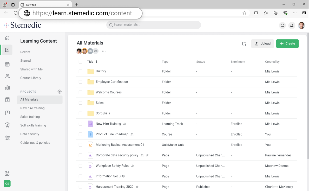Click the green connection shield icon in browser toolbar

(x=285, y=12)
